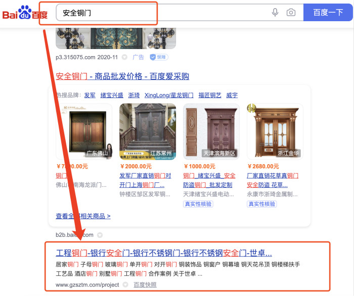Image resolution: width=354 pixels, height=296 pixels.
Task: Open 查看全部相关商品 link
Action: point(83,216)
